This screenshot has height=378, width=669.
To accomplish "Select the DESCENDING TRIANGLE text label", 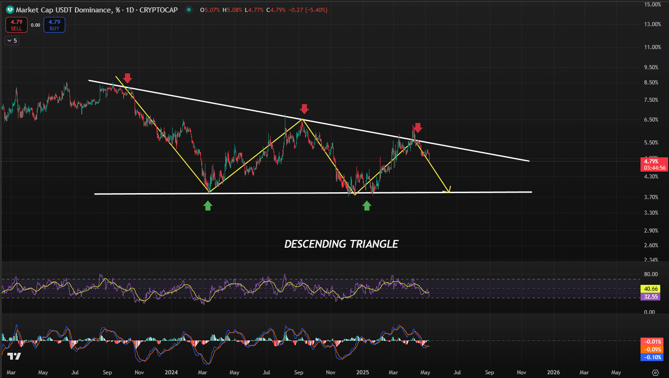I will tap(341, 244).
